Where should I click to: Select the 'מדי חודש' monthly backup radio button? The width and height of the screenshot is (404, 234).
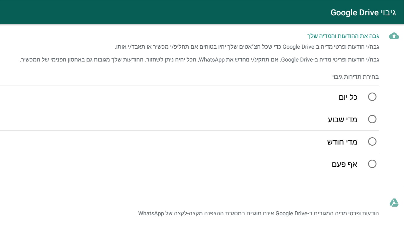click(372, 142)
